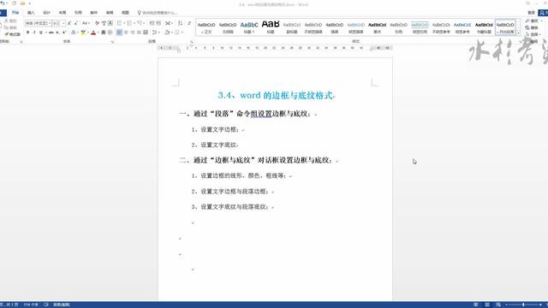Click the Enclosed Character icon
Image resolution: width=548 pixels, height=308 pixels.
tap(110, 33)
